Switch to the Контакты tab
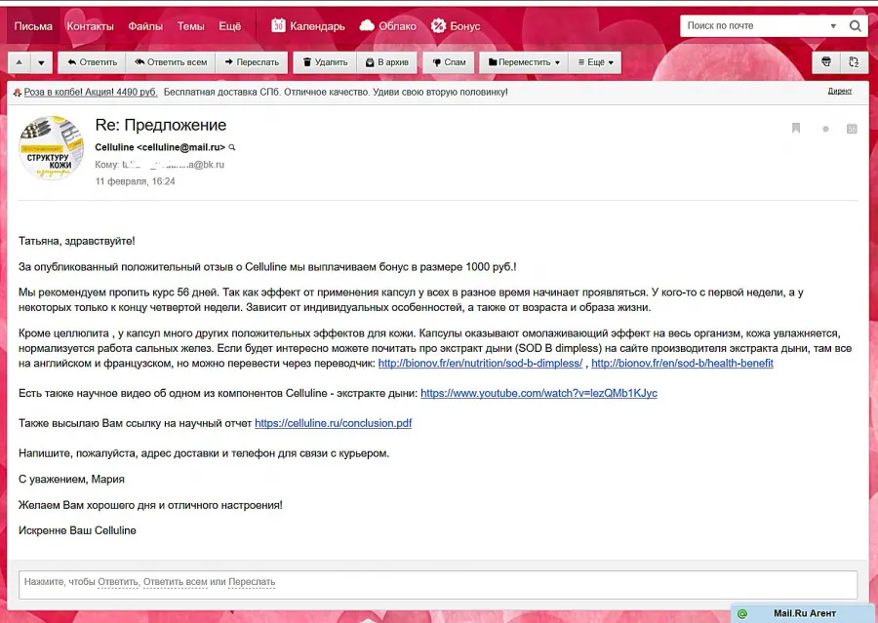The image size is (878, 623). click(90, 25)
